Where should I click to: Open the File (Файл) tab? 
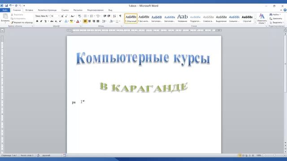tap(5, 10)
